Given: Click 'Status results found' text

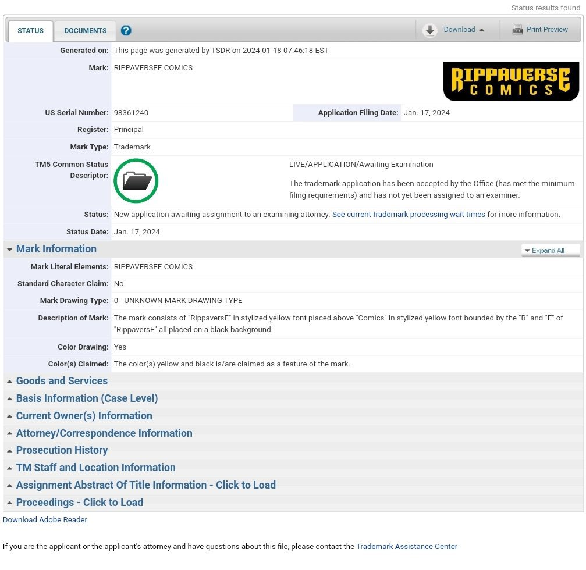Looking at the screenshot, I should [x=546, y=8].
